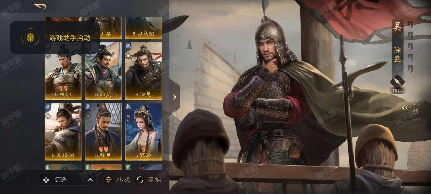Viewport: 431px width, 194px height.
Task: Tap the 游戏助手启动 notification banner
Action: (x=55, y=37)
